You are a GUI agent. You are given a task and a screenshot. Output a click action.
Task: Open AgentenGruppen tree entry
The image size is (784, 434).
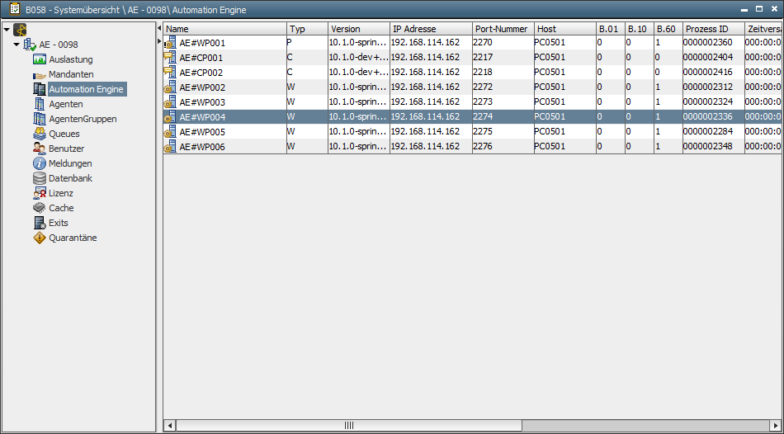83,119
